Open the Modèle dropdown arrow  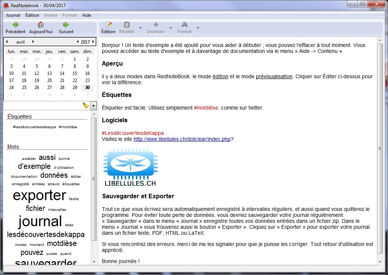click(x=140, y=28)
